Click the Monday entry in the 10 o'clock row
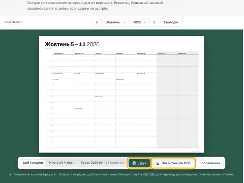 pos(56,79)
